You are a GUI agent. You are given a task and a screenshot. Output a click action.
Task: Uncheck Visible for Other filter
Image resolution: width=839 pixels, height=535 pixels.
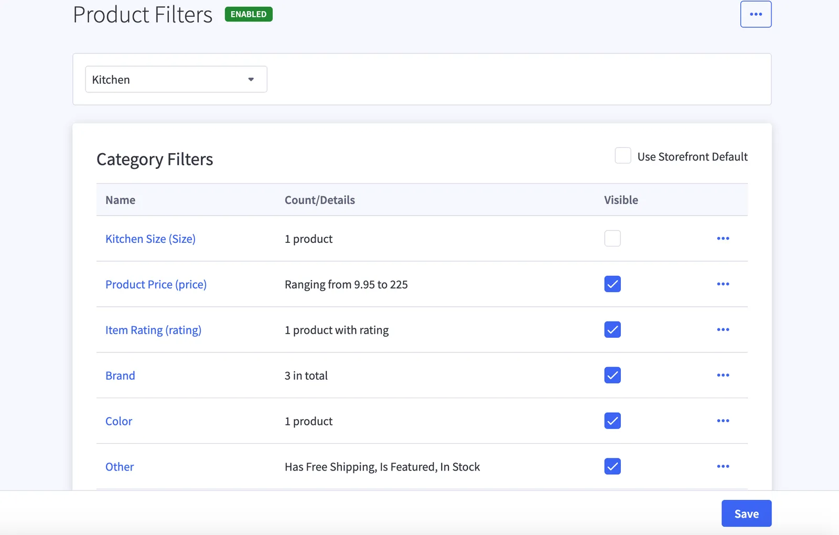coord(612,467)
